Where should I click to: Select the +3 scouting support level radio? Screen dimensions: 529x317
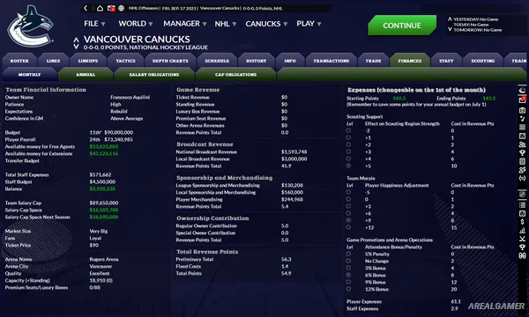[348, 151]
